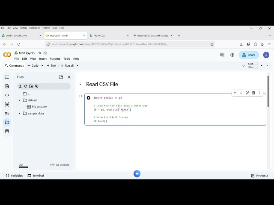Click the browser URL address bar
274x205 pixels.
[130, 44]
